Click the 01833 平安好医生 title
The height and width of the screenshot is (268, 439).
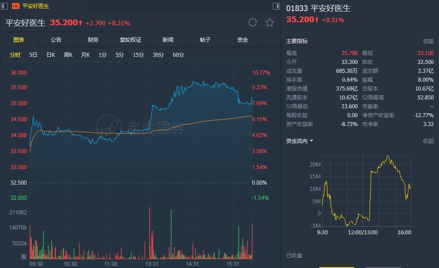[x=318, y=8]
